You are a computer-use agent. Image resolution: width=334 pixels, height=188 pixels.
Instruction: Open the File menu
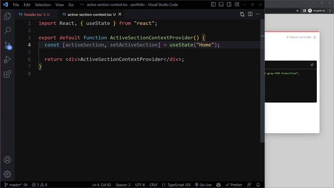(x=16, y=5)
